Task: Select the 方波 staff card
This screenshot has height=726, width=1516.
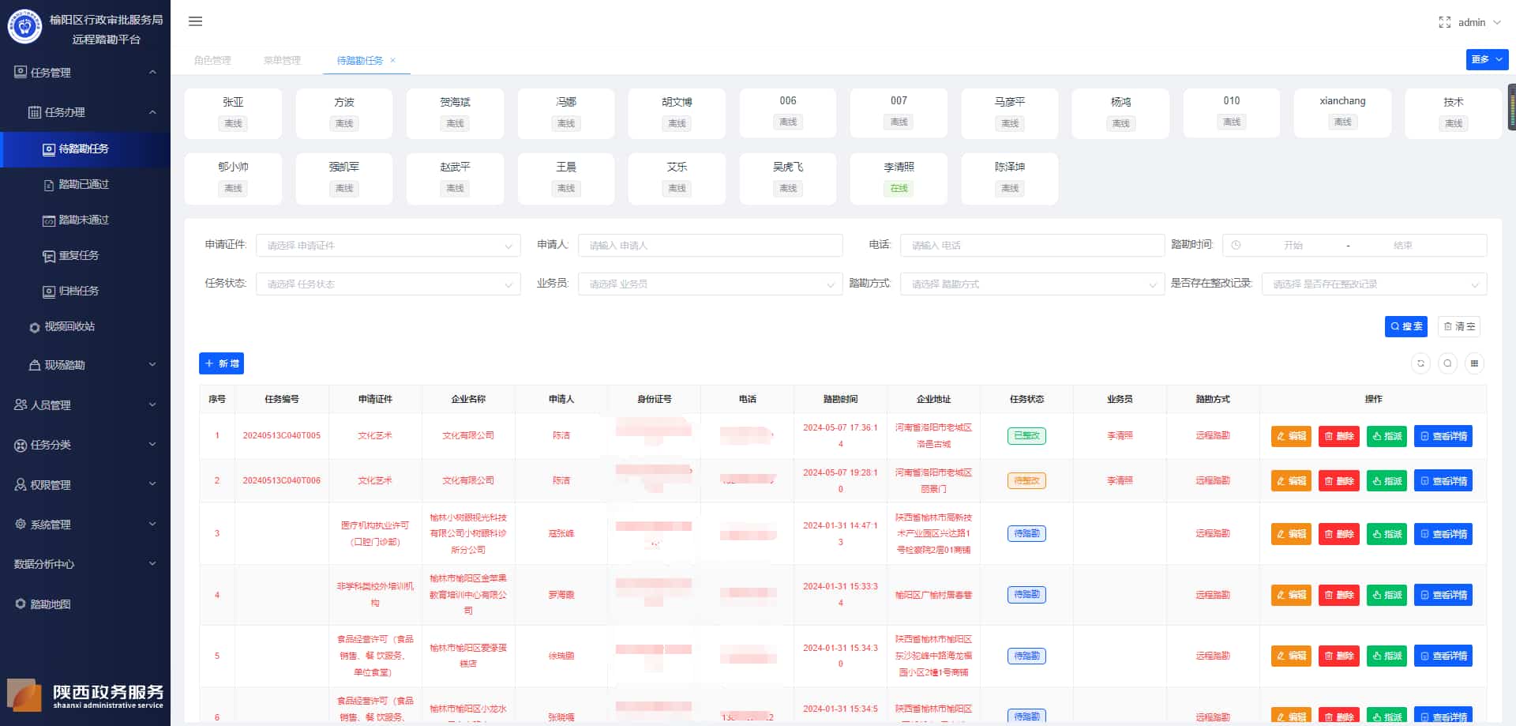Action: tap(344, 113)
